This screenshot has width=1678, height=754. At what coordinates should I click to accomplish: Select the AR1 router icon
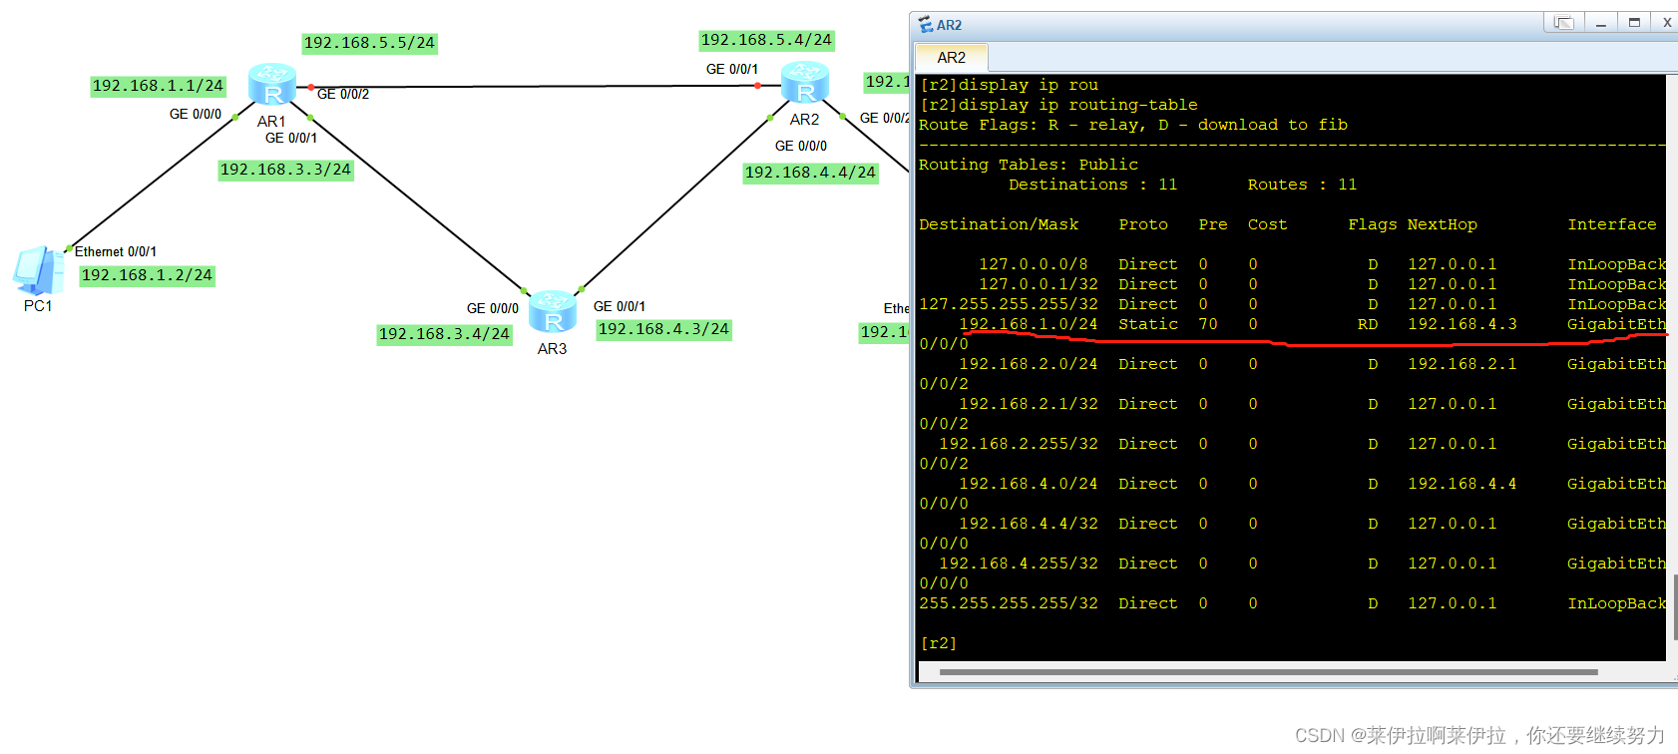[x=271, y=85]
